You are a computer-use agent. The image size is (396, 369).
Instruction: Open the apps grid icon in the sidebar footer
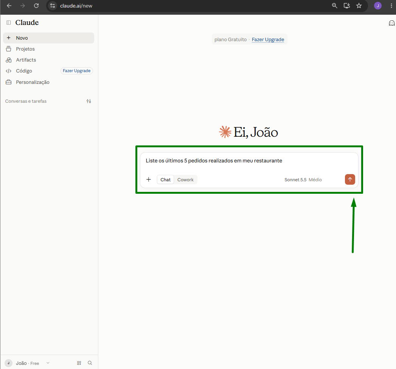coord(79,363)
